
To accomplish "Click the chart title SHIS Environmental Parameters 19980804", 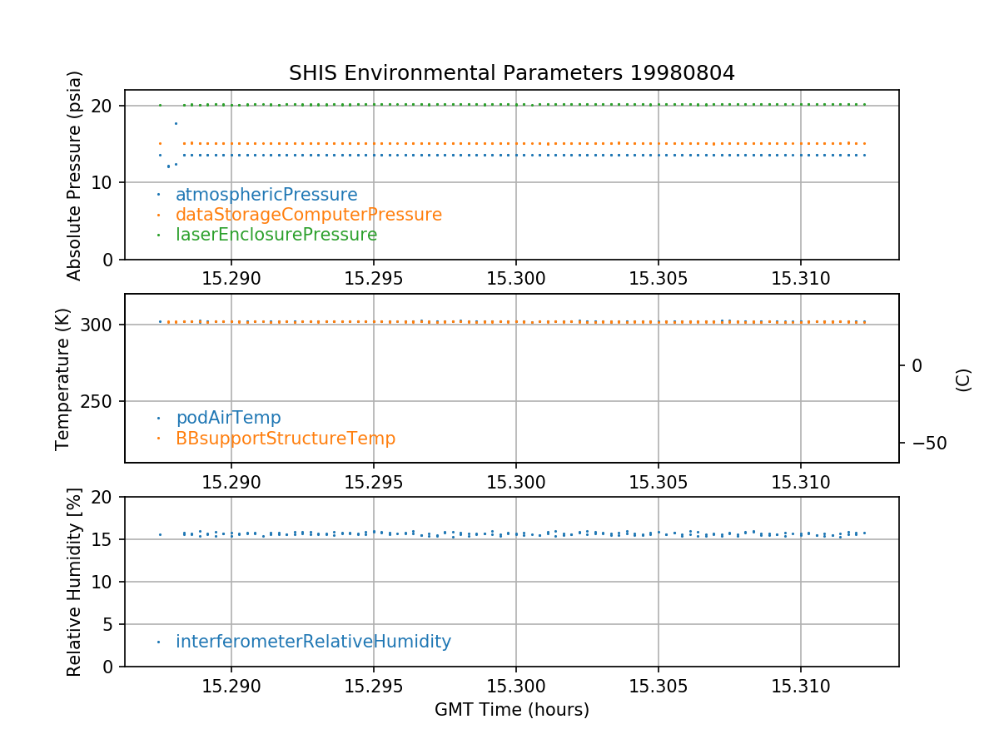I will coord(511,73).
